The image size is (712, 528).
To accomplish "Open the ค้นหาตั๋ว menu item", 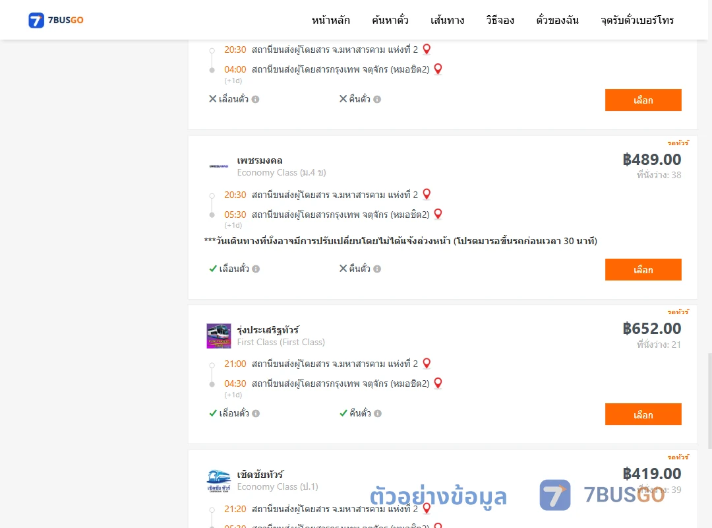I will (x=390, y=20).
